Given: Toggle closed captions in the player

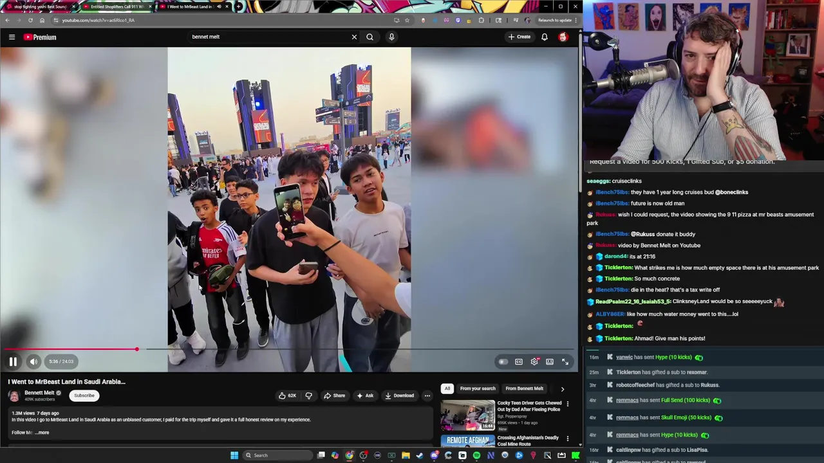Looking at the screenshot, I should tap(519, 361).
